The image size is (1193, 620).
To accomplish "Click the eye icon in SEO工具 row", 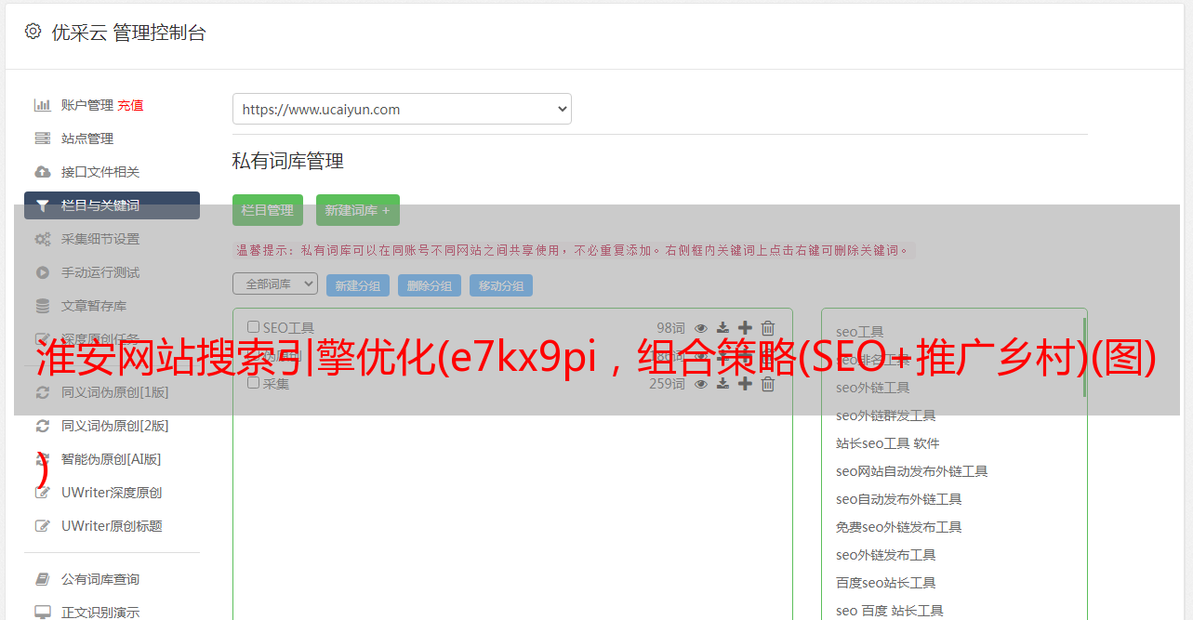I will tap(701, 328).
